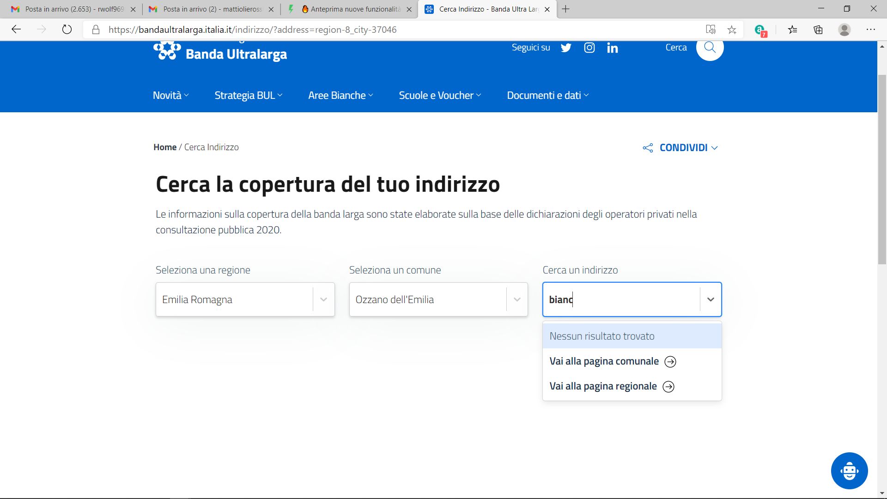Screen dimensions: 887x499
Task: Open the chatbot assistant robot icon
Action: point(849,471)
